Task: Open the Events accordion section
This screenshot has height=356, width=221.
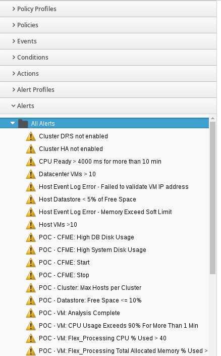Action: click(108, 41)
